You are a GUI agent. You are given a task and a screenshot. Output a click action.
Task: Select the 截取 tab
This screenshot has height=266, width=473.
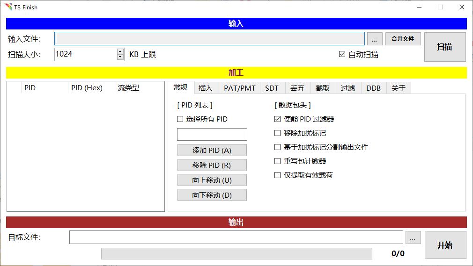[323, 88]
